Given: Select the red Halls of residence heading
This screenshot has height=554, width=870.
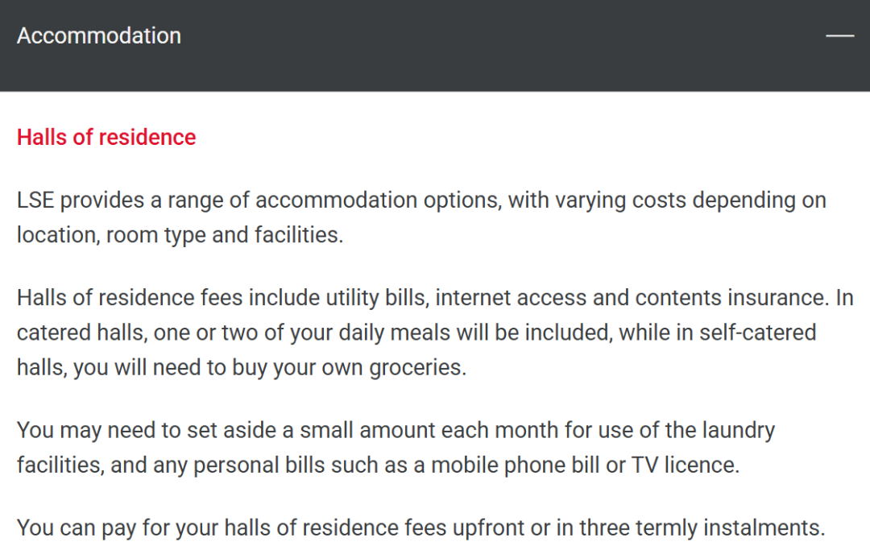Looking at the screenshot, I should [106, 137].
